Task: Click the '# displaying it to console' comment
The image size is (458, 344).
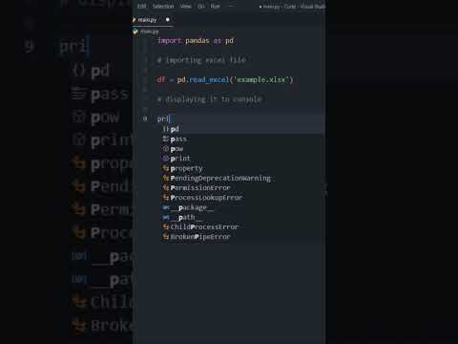Action: click(210, 99)
